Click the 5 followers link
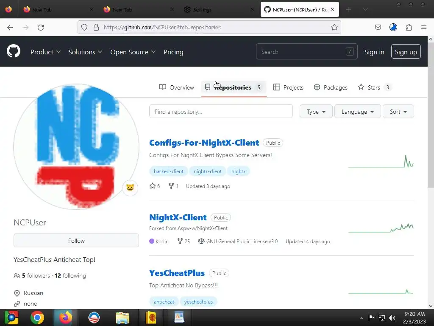Screen dimensions: 434x326 click(36, 275)
